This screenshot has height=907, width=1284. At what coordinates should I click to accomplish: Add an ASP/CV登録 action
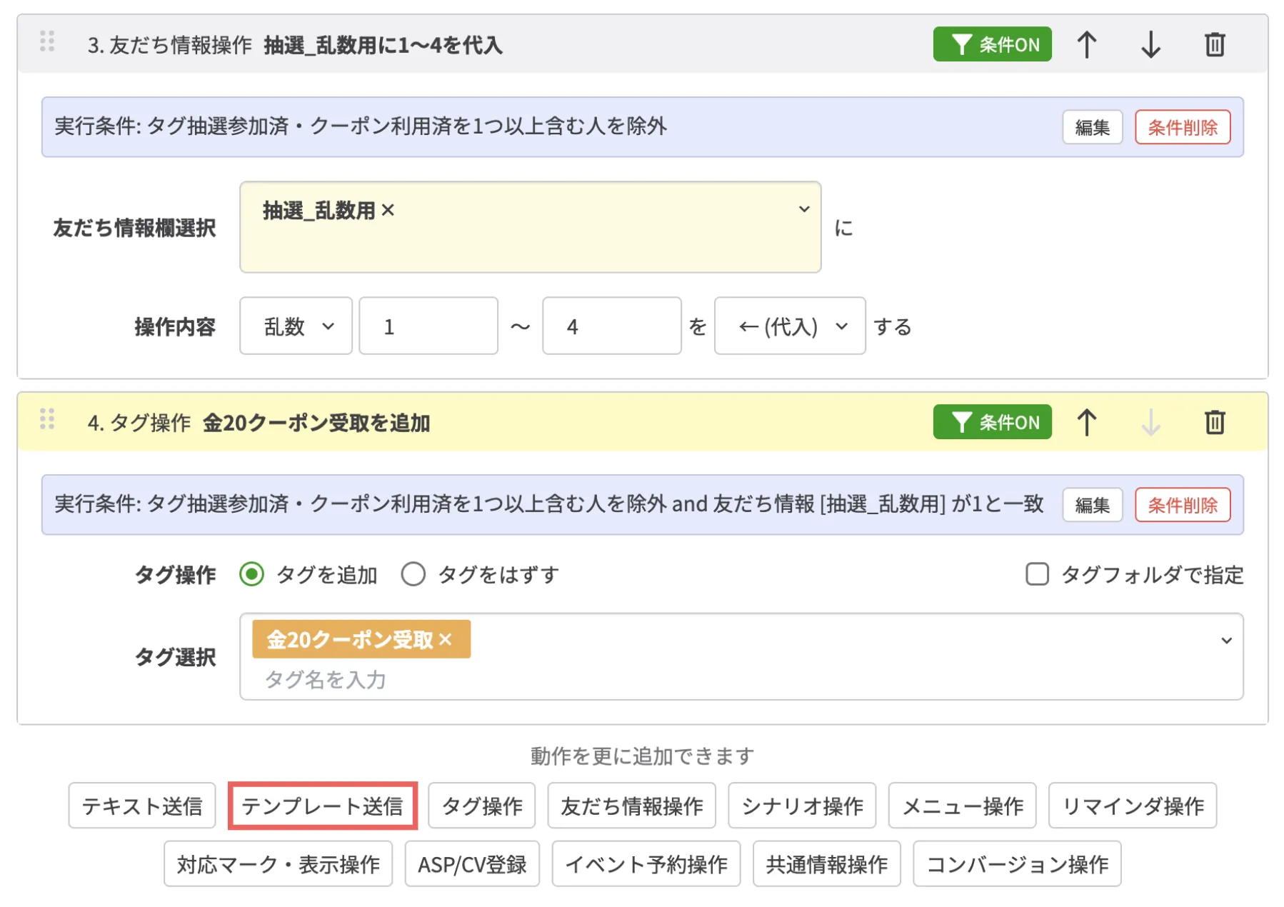[472, 864]
